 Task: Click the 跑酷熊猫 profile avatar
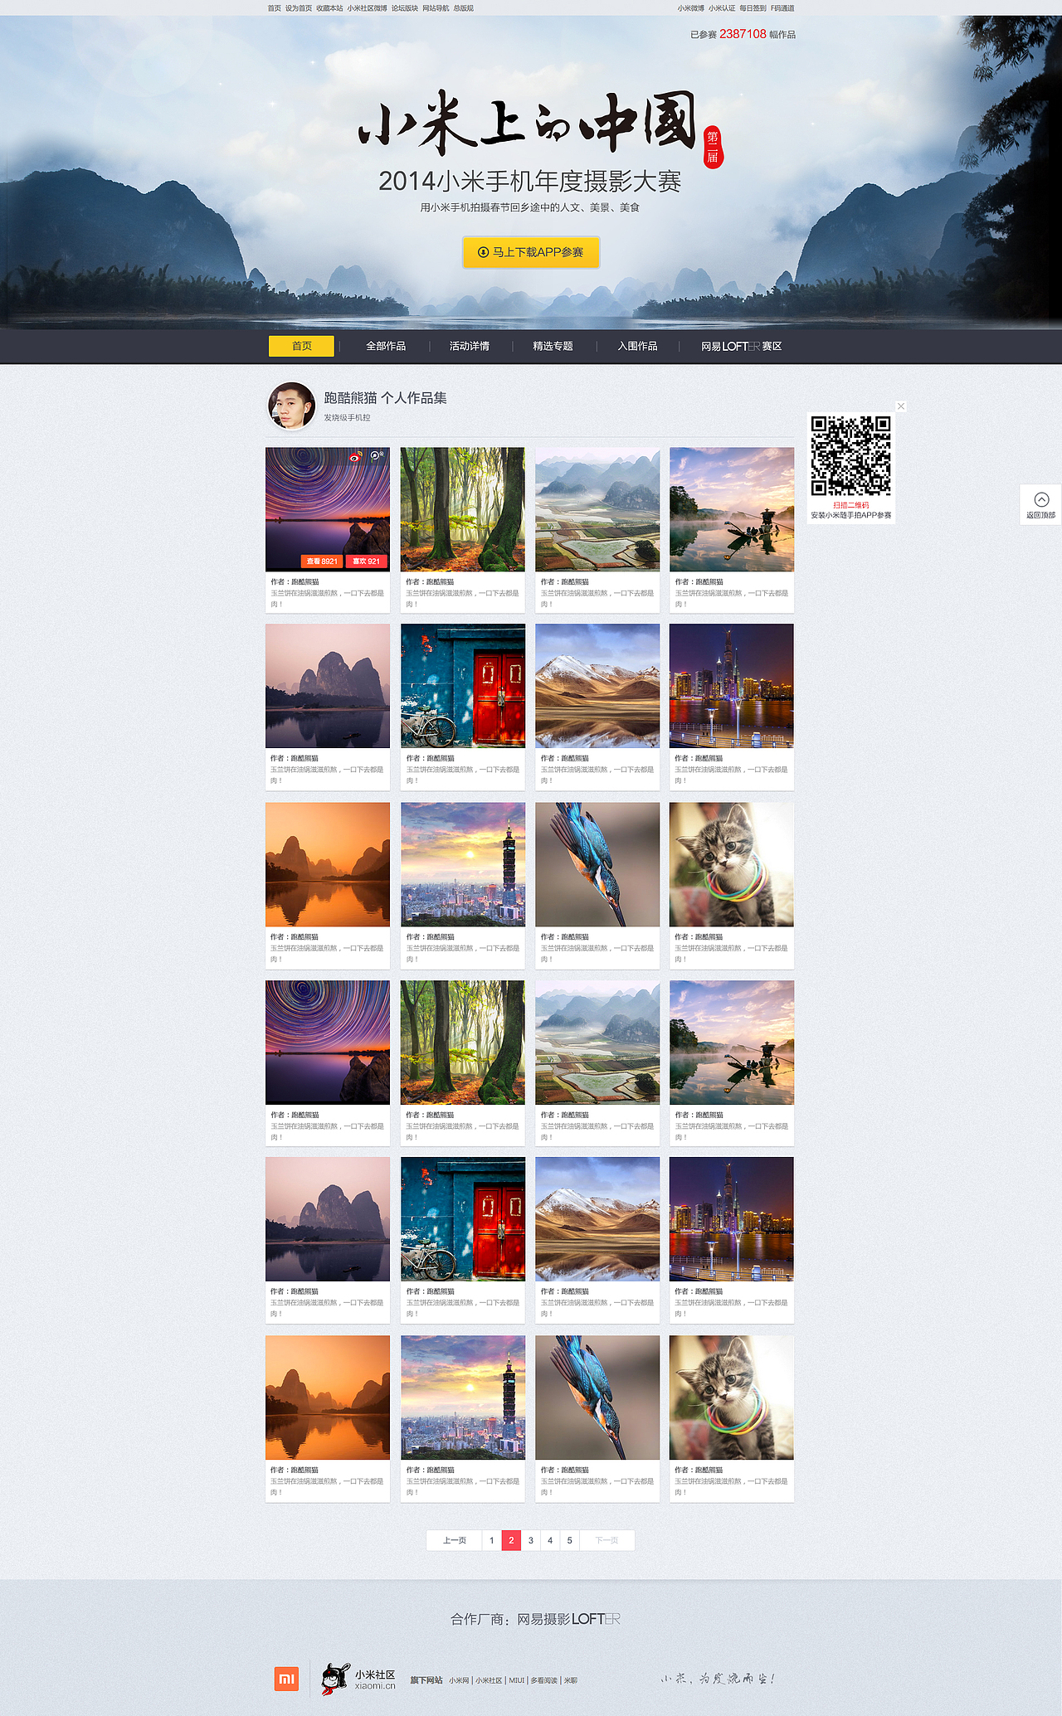(x=291, y=406)
